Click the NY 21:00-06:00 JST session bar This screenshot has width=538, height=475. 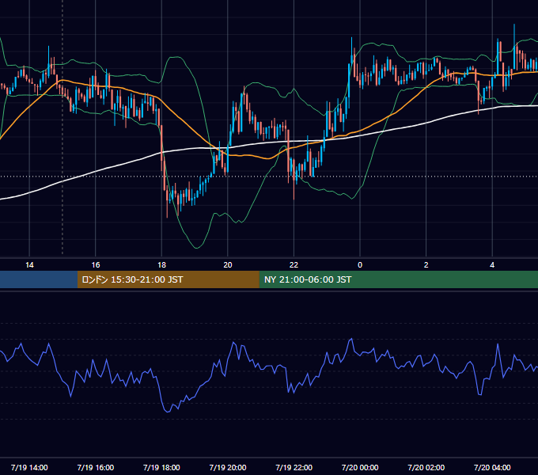tap(398, 279)
